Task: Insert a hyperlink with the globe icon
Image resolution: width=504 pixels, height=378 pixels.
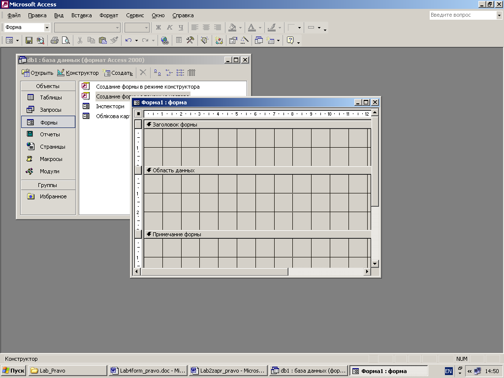Action: [165, 40]
